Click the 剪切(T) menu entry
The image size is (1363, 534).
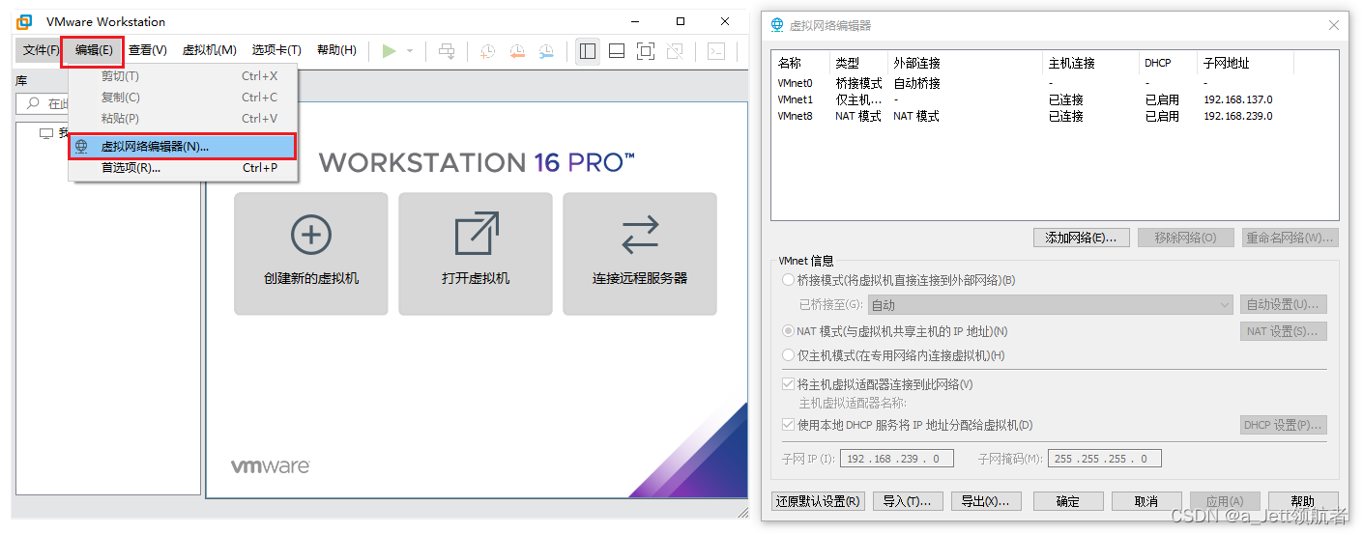[x=182, y=76]
